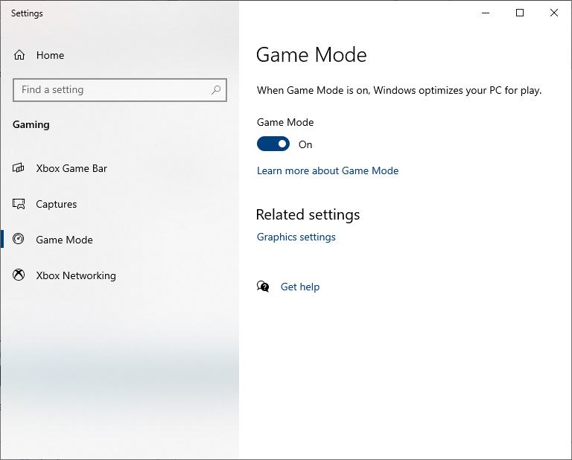572x460 pixels.
Task: Click the Gaming section header
Action: tap(31, 125)
